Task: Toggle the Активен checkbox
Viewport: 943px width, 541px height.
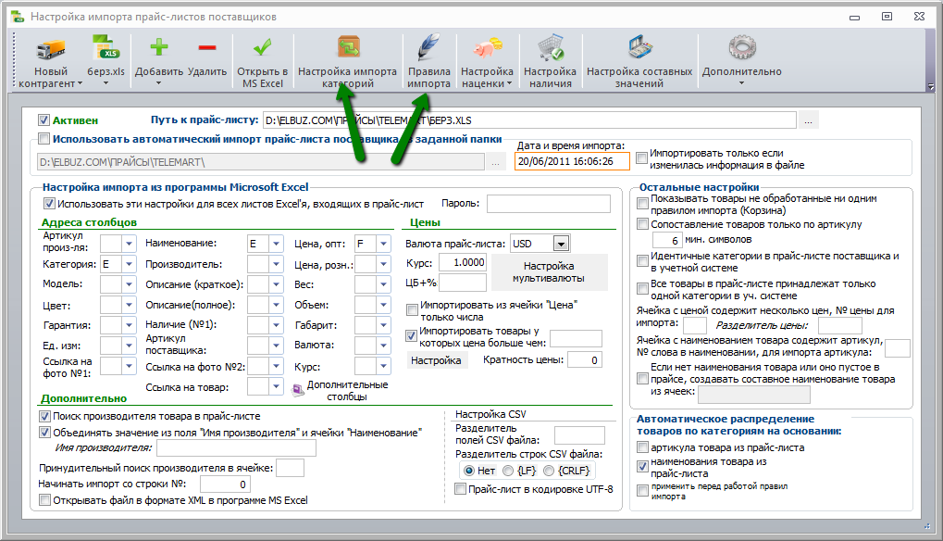Action: coord(43,120)
